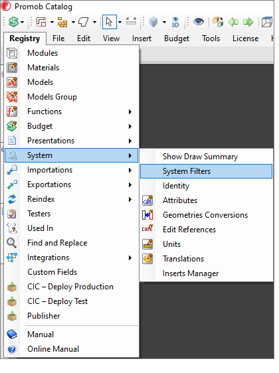Expand the Integrations submenu
279x373 pixels.
[x=72, y=258]
